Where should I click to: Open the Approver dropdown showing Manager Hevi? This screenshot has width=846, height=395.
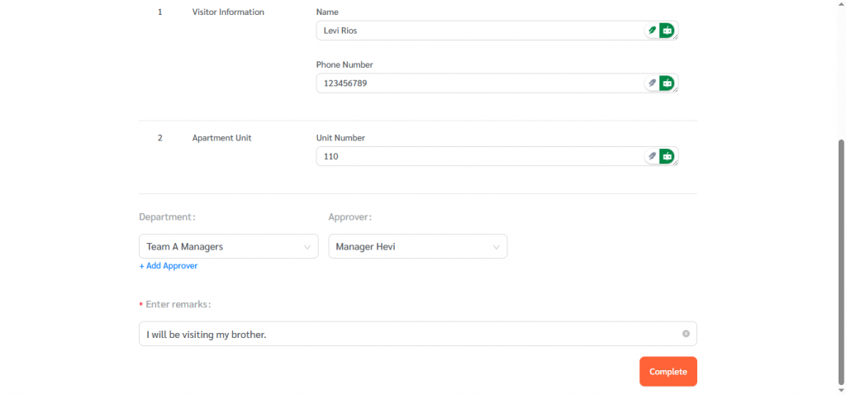tap(409, 246)
